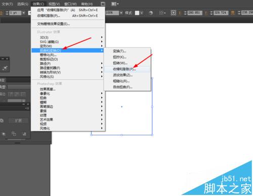Click the recolor artwork globe icon
This screenshot has height=196, width=253.
point(151,13)
